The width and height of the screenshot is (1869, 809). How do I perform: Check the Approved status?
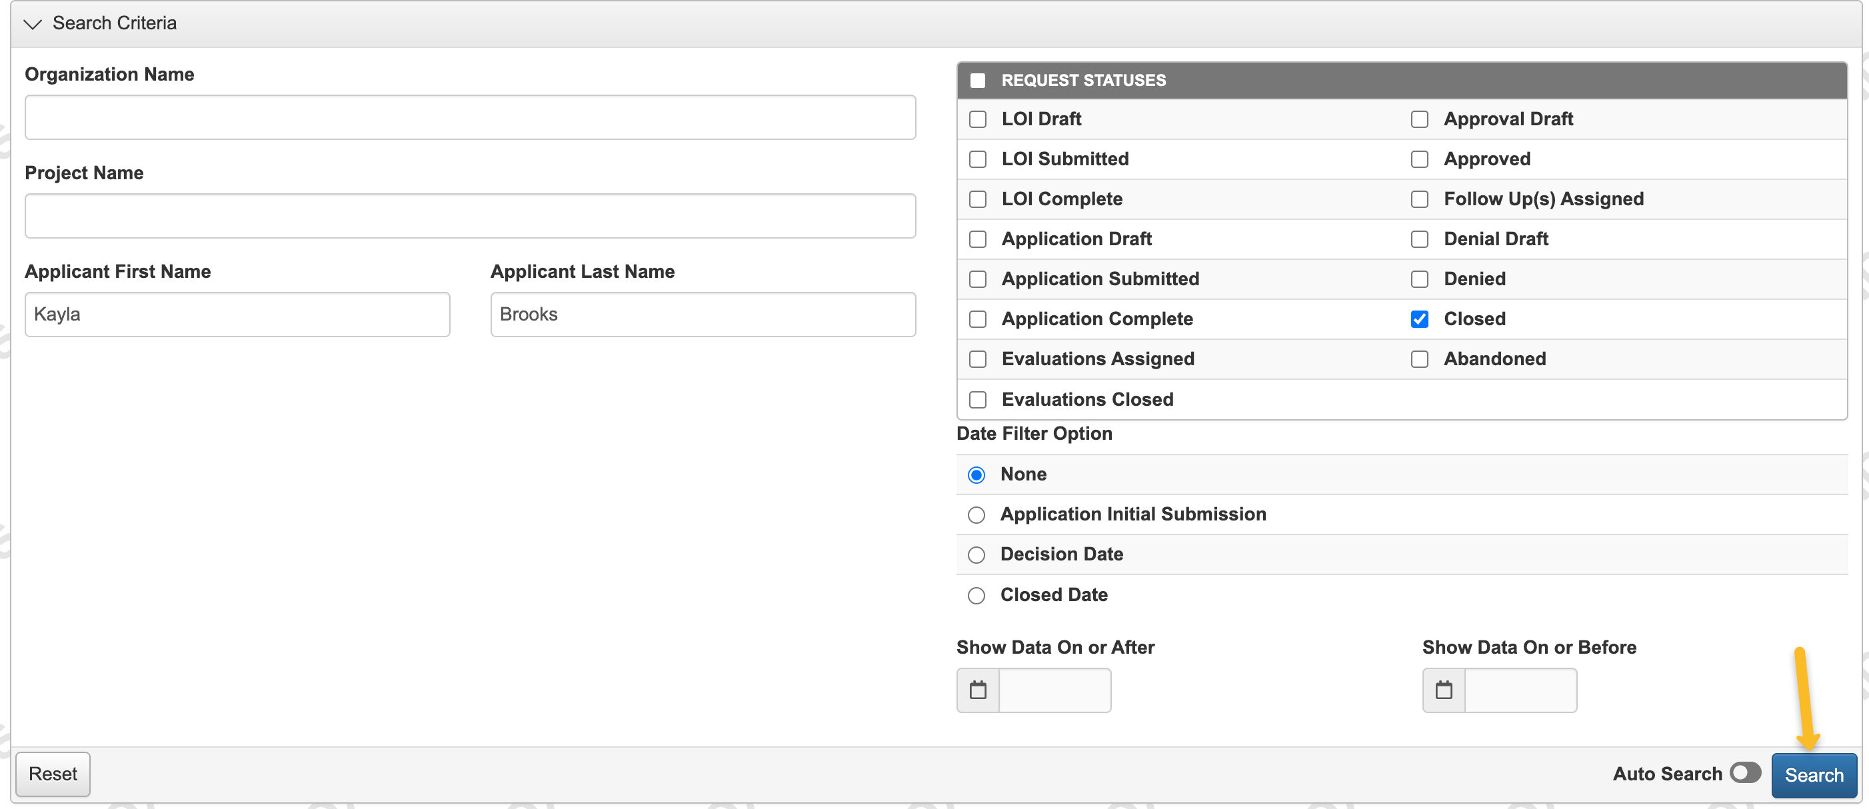click(1420, 159)
